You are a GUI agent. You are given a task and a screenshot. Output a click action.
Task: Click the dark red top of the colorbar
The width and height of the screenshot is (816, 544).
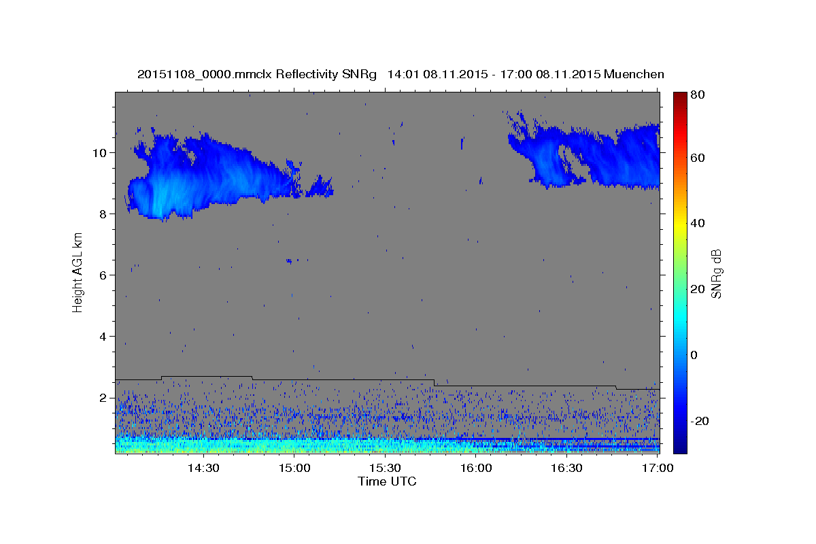(680, 97)
